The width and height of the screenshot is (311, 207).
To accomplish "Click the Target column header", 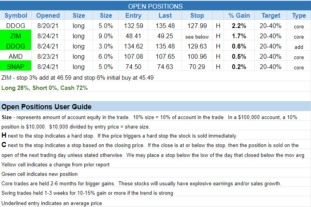I will [271, 15].
